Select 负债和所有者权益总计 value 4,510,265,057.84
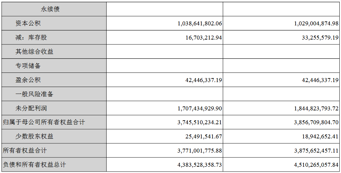341x173 pixels. point(317,165)
